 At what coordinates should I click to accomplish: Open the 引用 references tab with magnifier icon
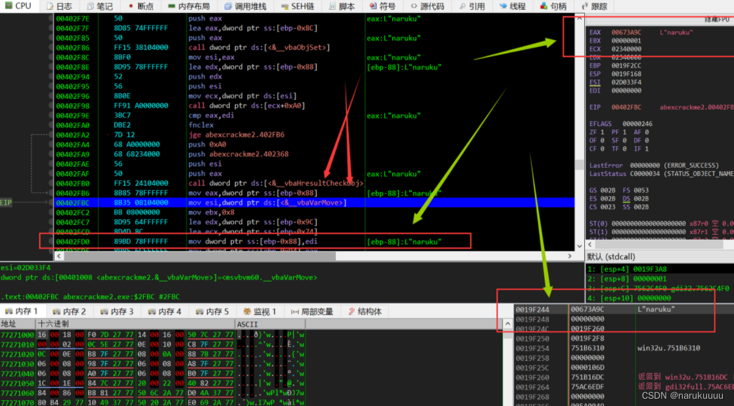point(472,6)
